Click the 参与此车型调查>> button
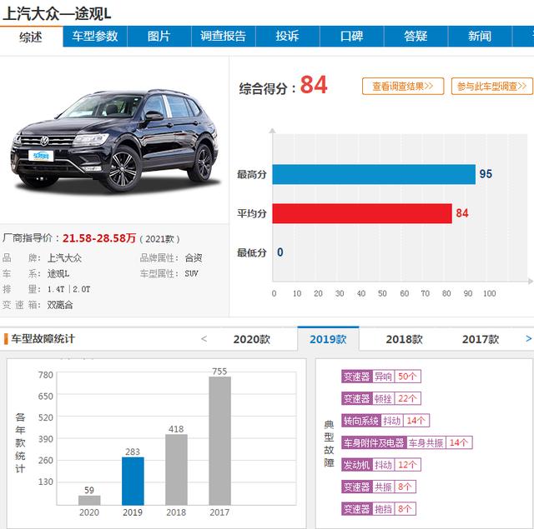 (x=491, y=86)
